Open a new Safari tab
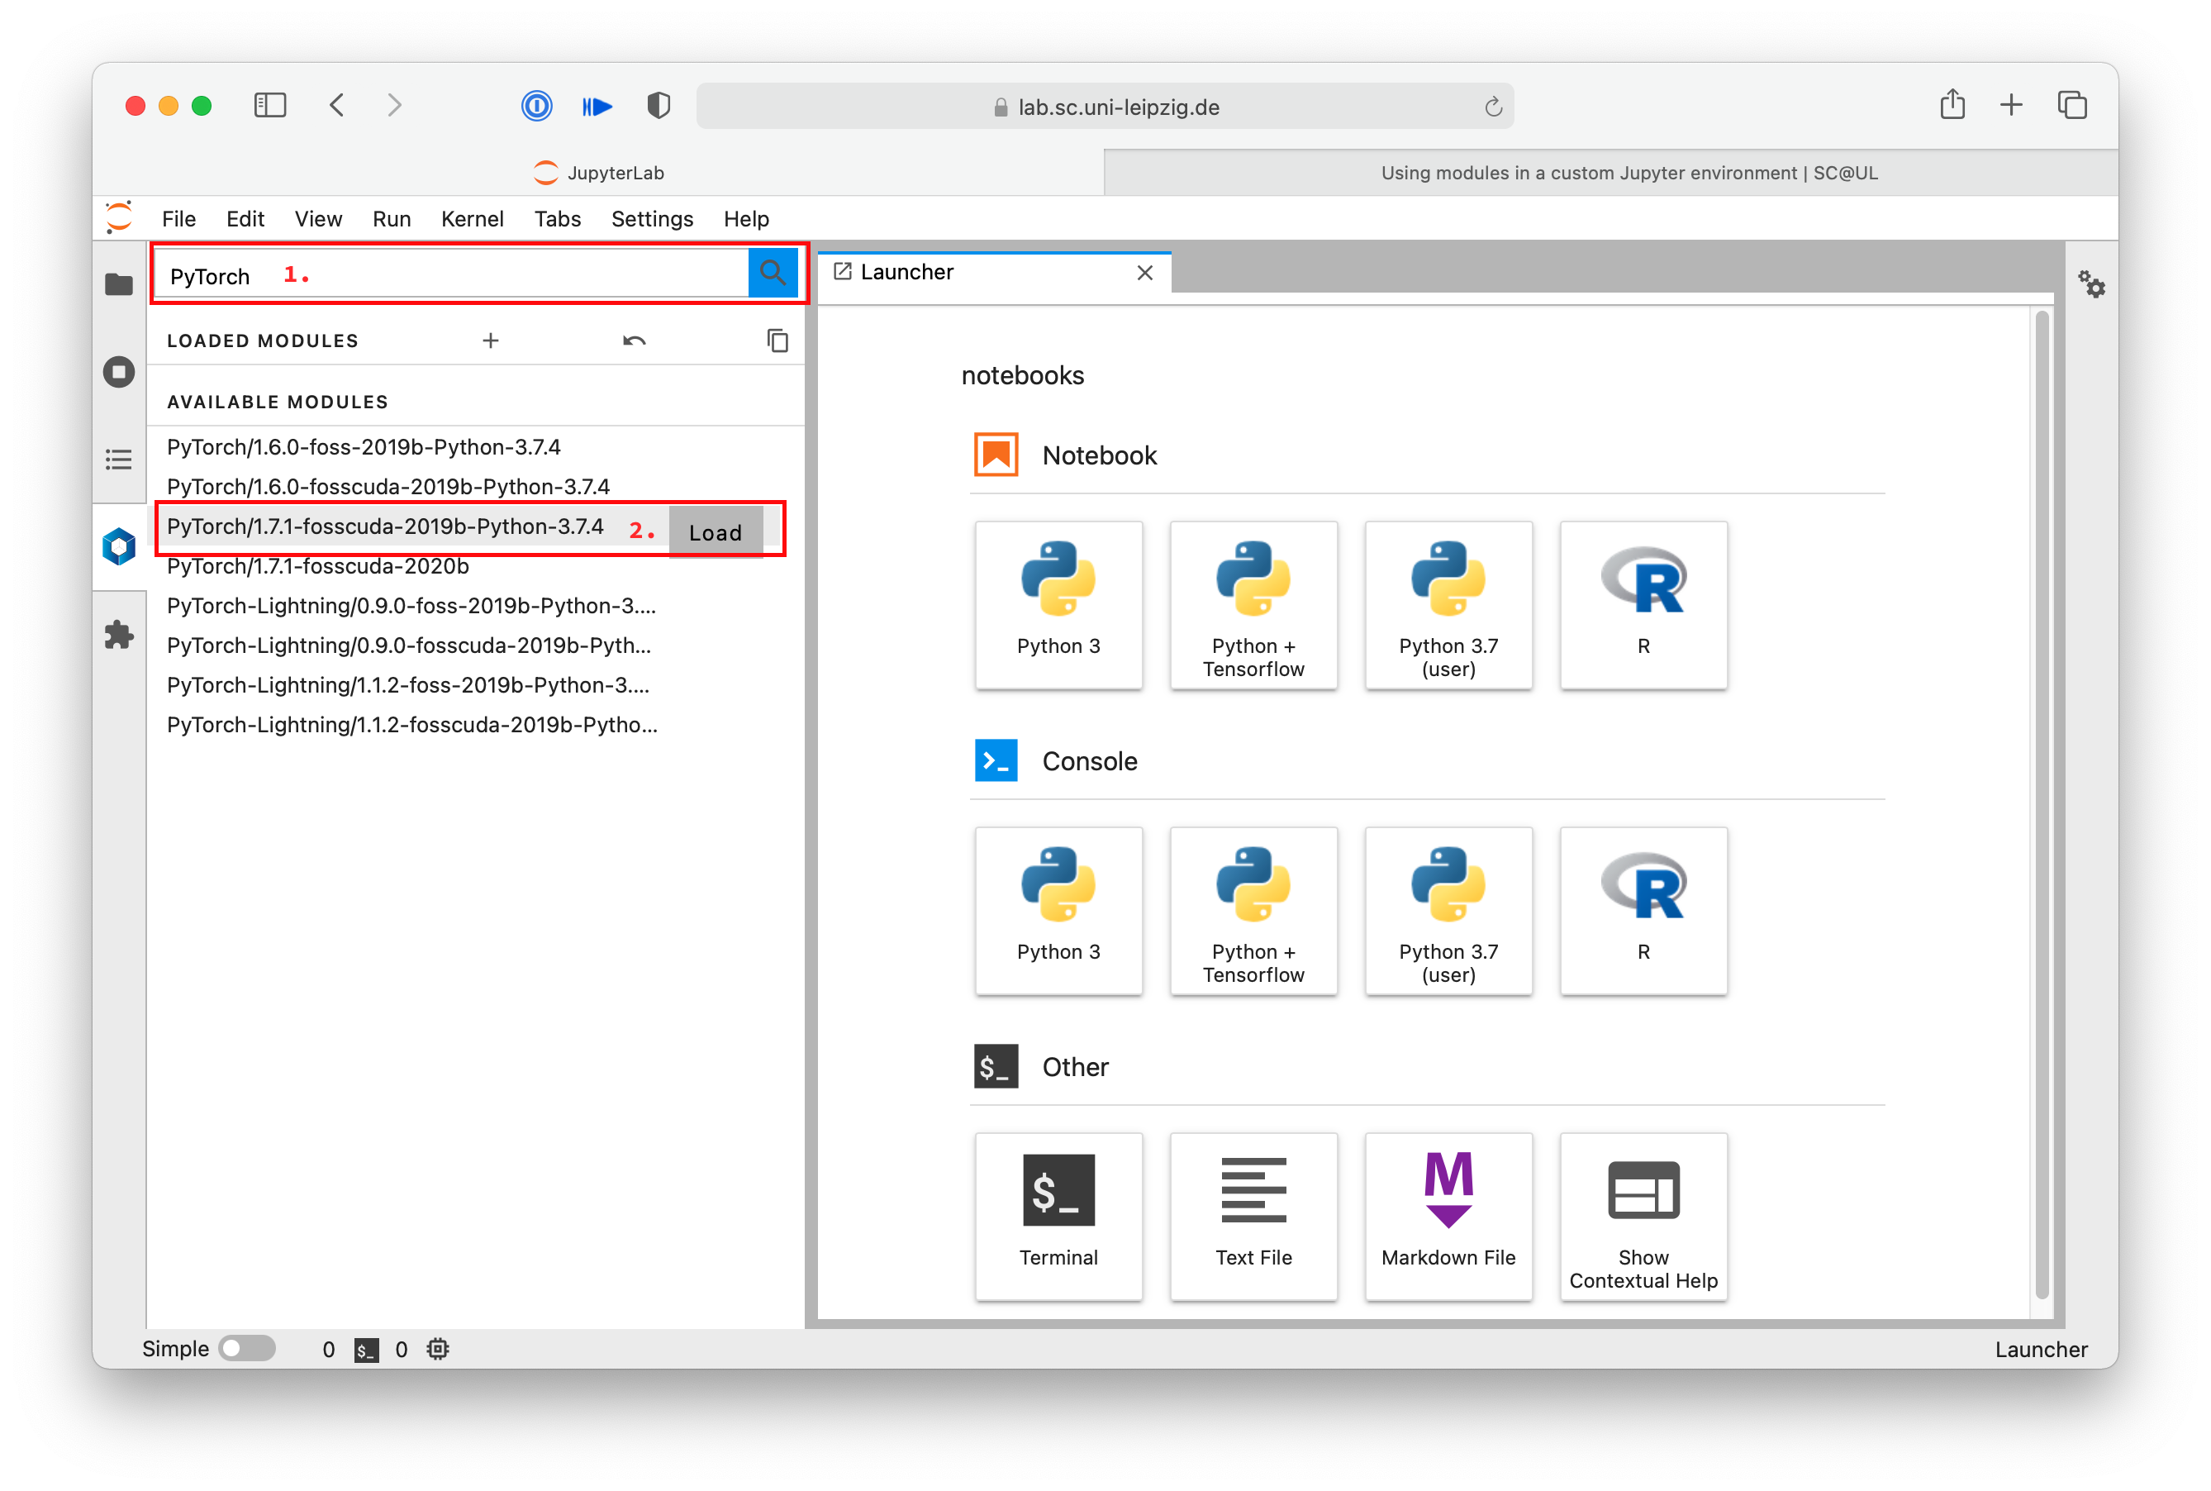 [x=2010, y=105]
